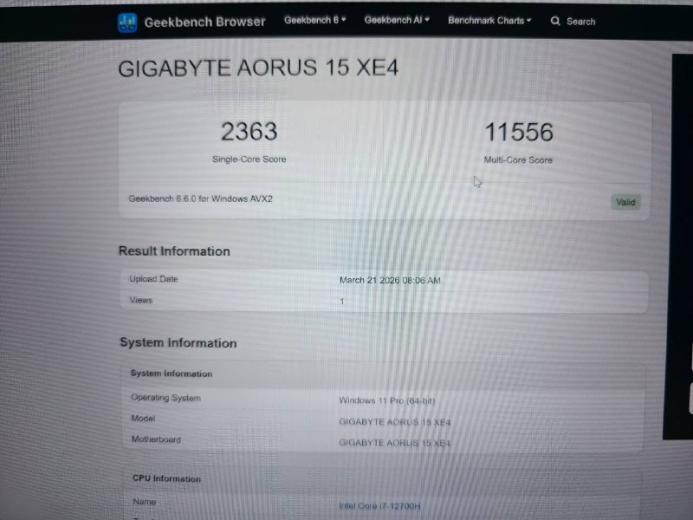The height and width of the screenshot is (520, 693).
Task: Click the GIGABYTE AORUS 15 XE4 page title
Action: point(258,68)
